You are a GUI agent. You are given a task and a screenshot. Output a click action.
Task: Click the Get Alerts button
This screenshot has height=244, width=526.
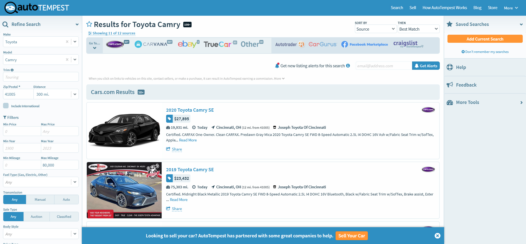[426, 66]
